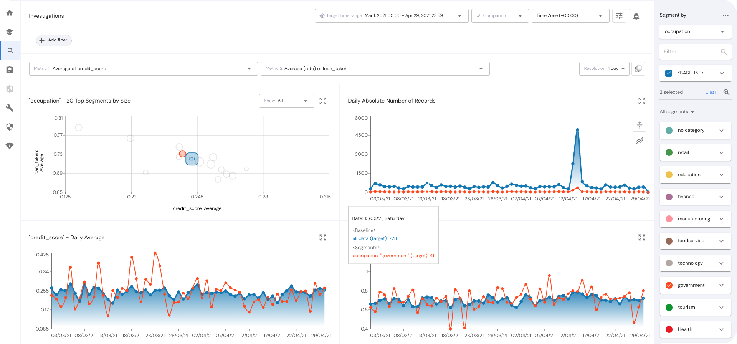
Task: Open the filter settings sliders icon
Action: [x=619, y=16]
